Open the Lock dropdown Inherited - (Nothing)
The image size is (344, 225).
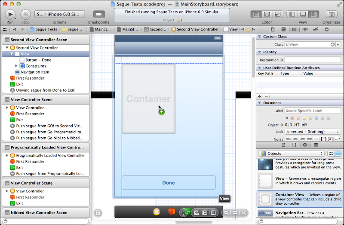coord(313,132)
